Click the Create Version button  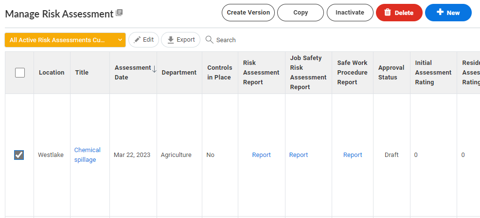pos(248,13)
